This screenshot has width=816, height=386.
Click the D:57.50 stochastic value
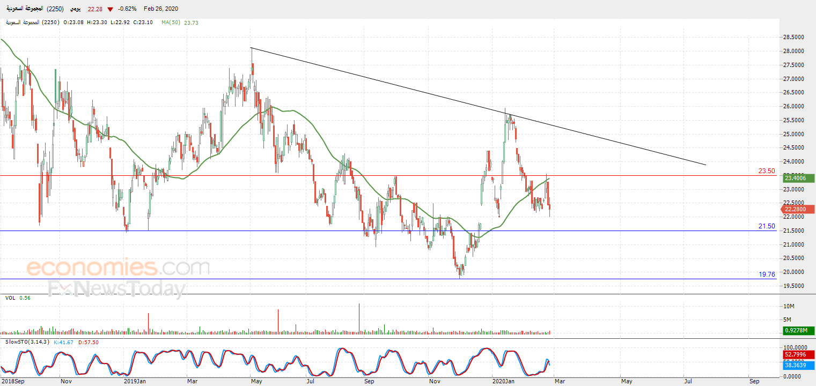click(89, 342)
